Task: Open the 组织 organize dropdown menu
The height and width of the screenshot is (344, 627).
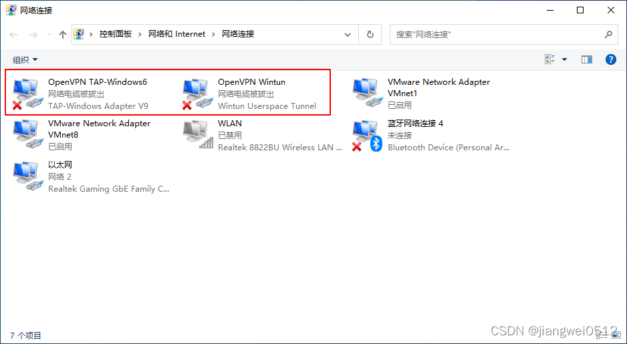Action: (25, 59)
